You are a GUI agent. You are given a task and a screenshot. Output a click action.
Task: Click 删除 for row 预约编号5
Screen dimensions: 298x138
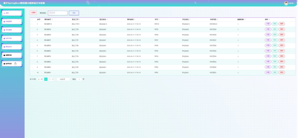[282, 51]
